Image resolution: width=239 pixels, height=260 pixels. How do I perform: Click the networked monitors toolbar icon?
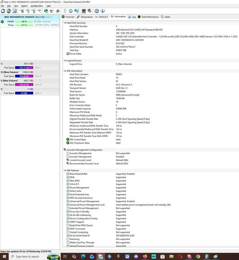[x=77, y=11]
